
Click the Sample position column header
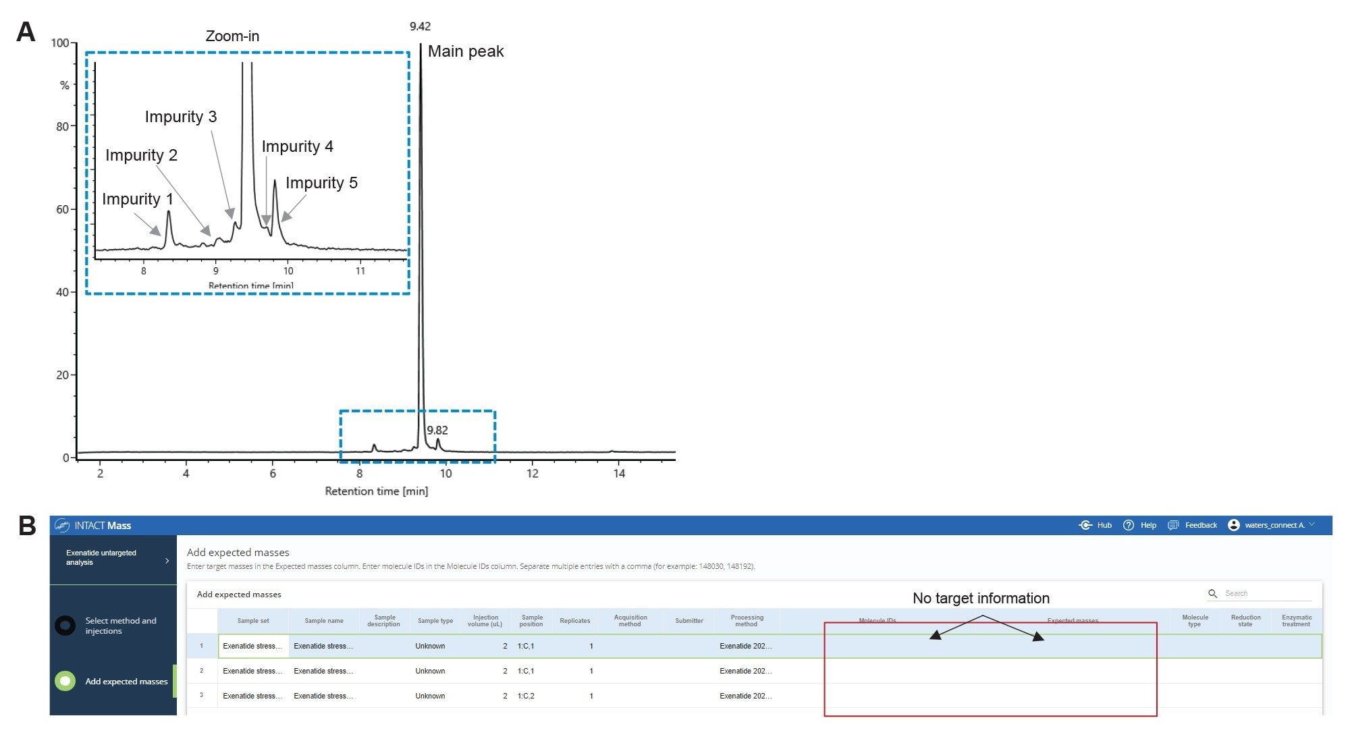pyautogui.click(x=531, y=621)
